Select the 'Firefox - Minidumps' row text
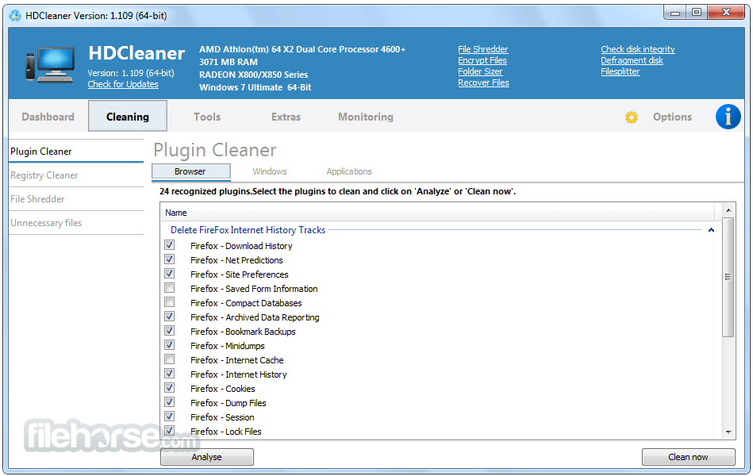This screenshot has height=476, width=753. tap(228, 346)
